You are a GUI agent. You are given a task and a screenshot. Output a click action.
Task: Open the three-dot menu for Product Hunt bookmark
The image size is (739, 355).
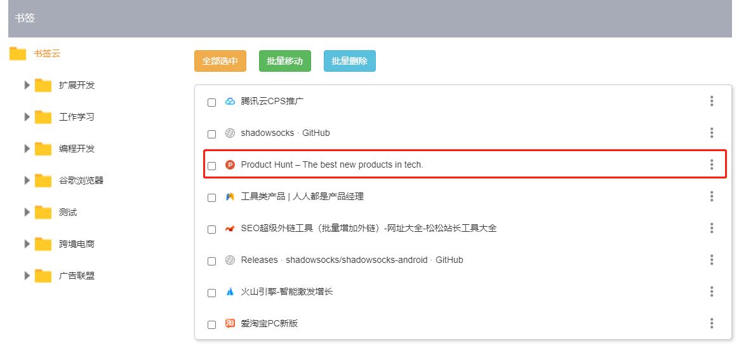(x=712, y=164)
